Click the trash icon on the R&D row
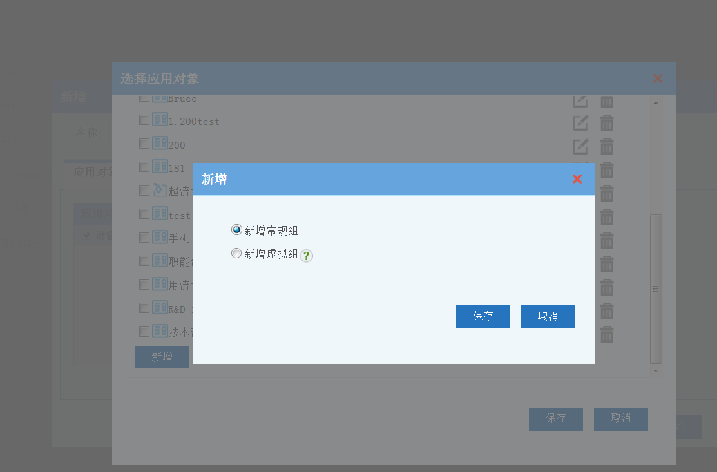717x472 pixels. click(x=607, y=311)
